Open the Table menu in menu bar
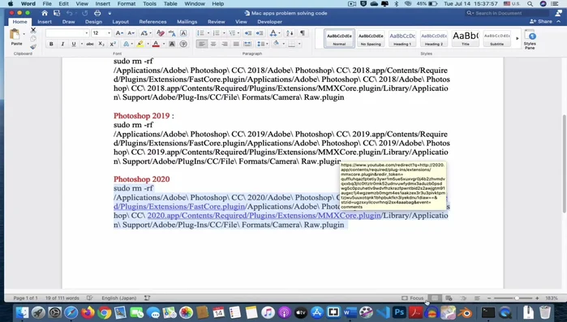 coord(170,3)
